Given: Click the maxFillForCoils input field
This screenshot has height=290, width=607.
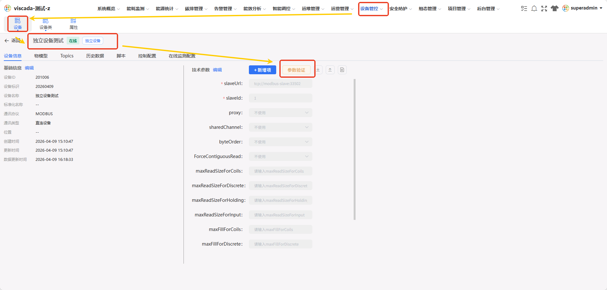Looking at the screenshot, I should 281,229.
